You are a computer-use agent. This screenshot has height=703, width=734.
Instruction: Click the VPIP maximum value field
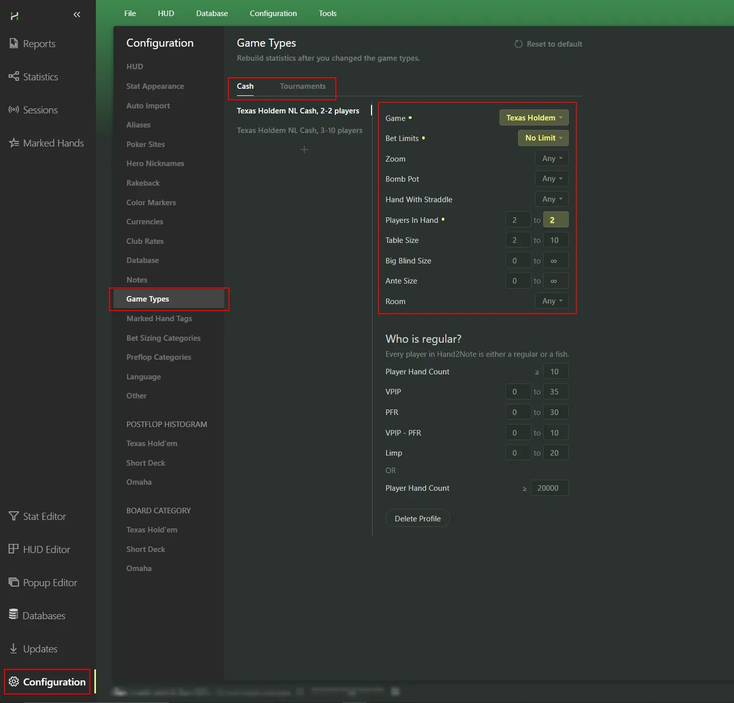[555, 392]
